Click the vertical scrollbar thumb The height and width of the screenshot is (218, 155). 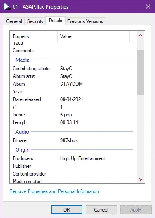140,72
